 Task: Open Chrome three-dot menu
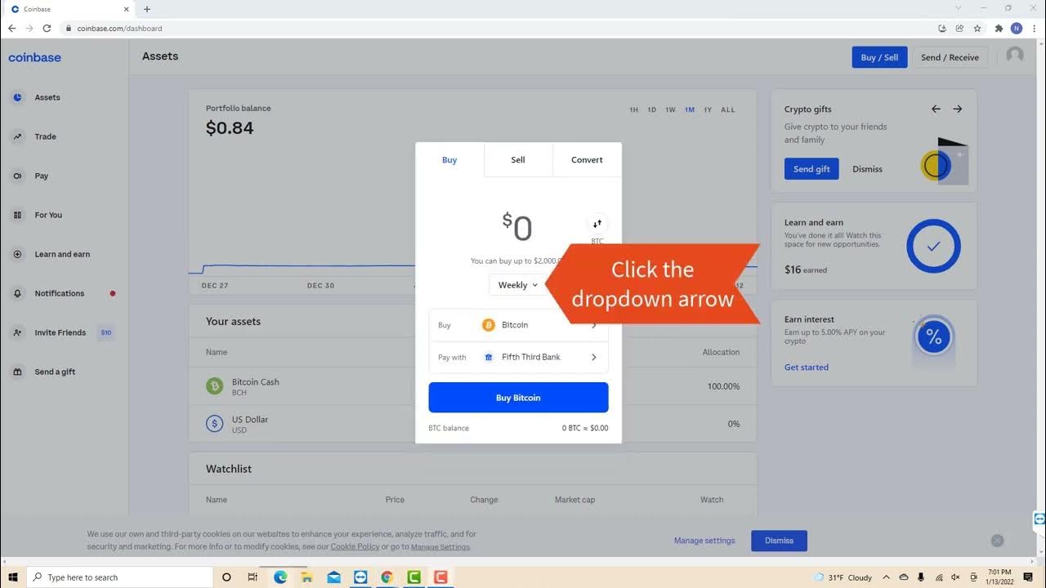[1035, 28]
